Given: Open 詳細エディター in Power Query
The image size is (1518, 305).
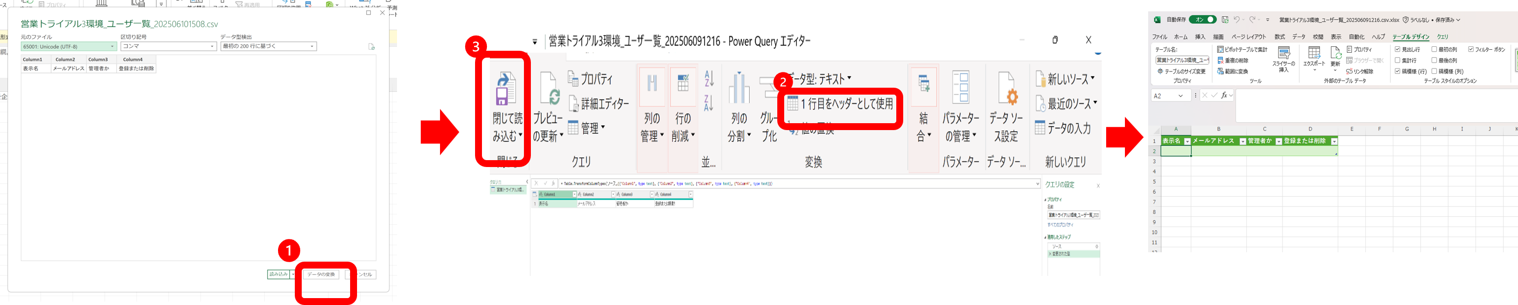Looking at the screenshot, I should click(x=599, y=104).
